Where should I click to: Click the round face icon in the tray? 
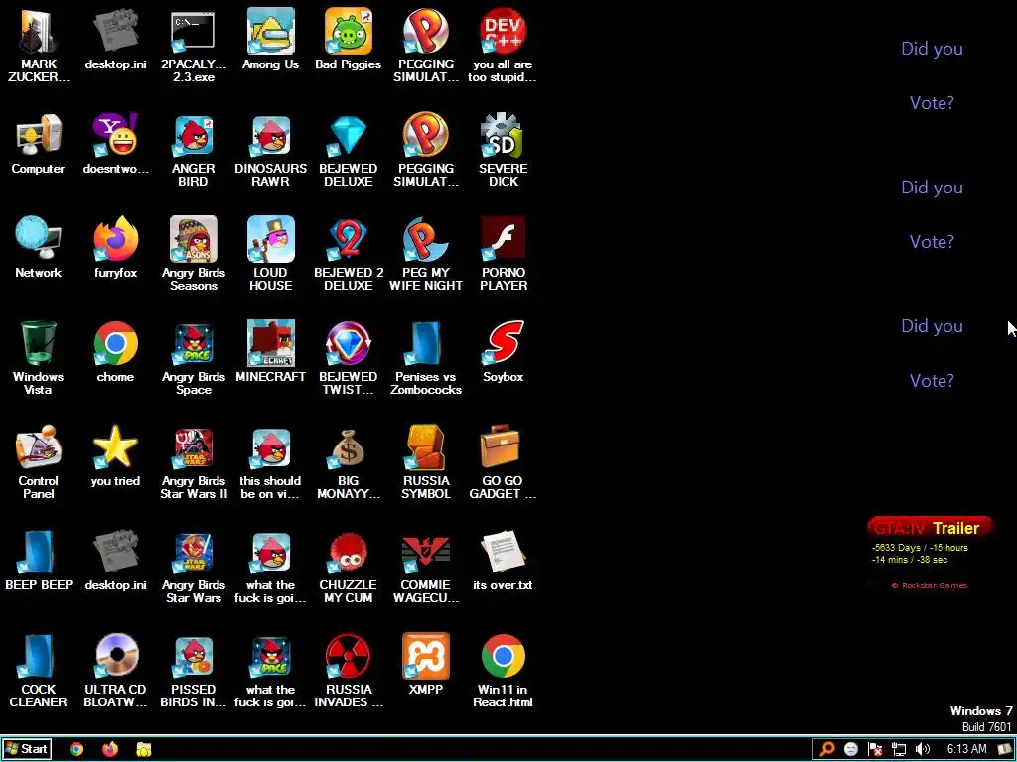(851, 750)
